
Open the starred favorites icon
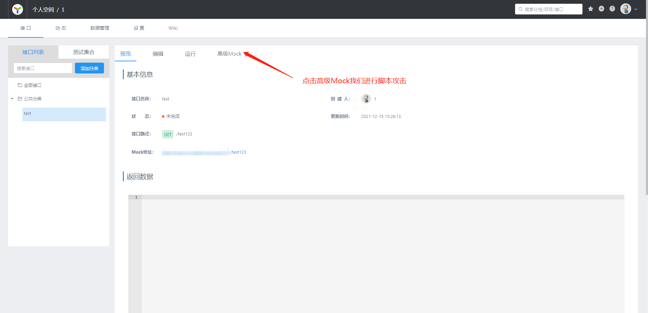(x=591, y=9)
